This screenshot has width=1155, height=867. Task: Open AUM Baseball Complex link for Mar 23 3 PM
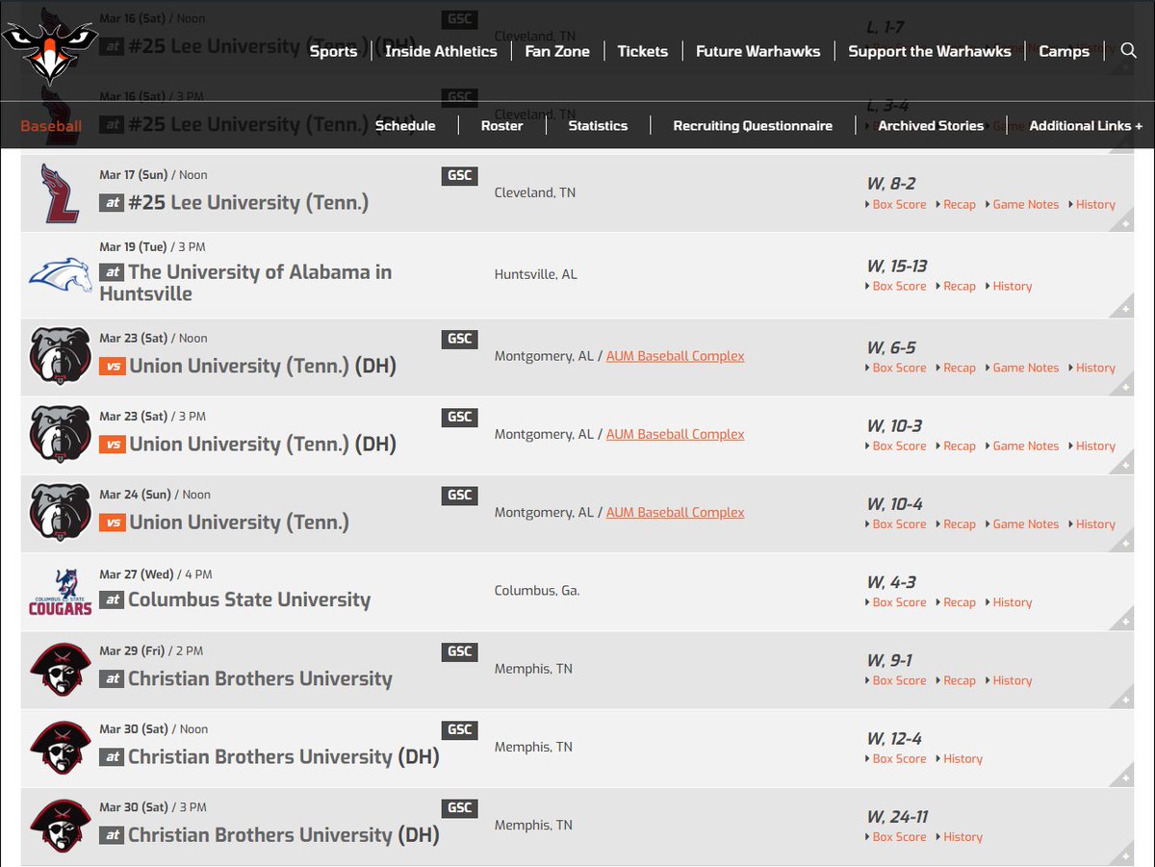pos(675,434)
